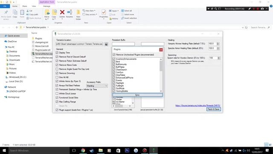This screenshot has height=154, width=273.
Task: Open recording toolbar dropdown arrow
Action: click(209, 9)
